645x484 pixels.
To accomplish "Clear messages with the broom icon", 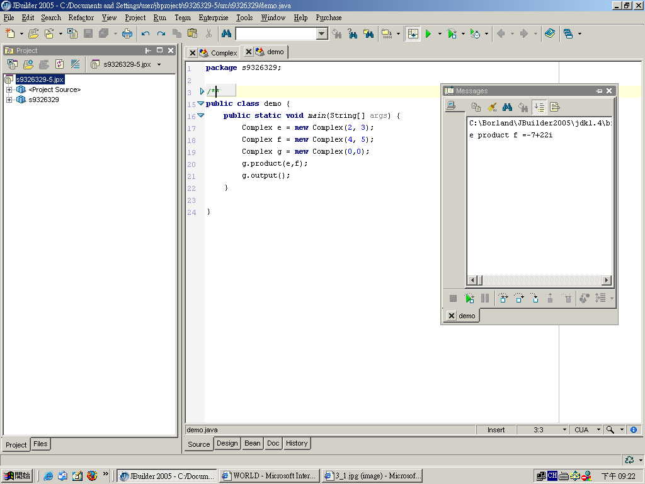I will tap(492, 107).
